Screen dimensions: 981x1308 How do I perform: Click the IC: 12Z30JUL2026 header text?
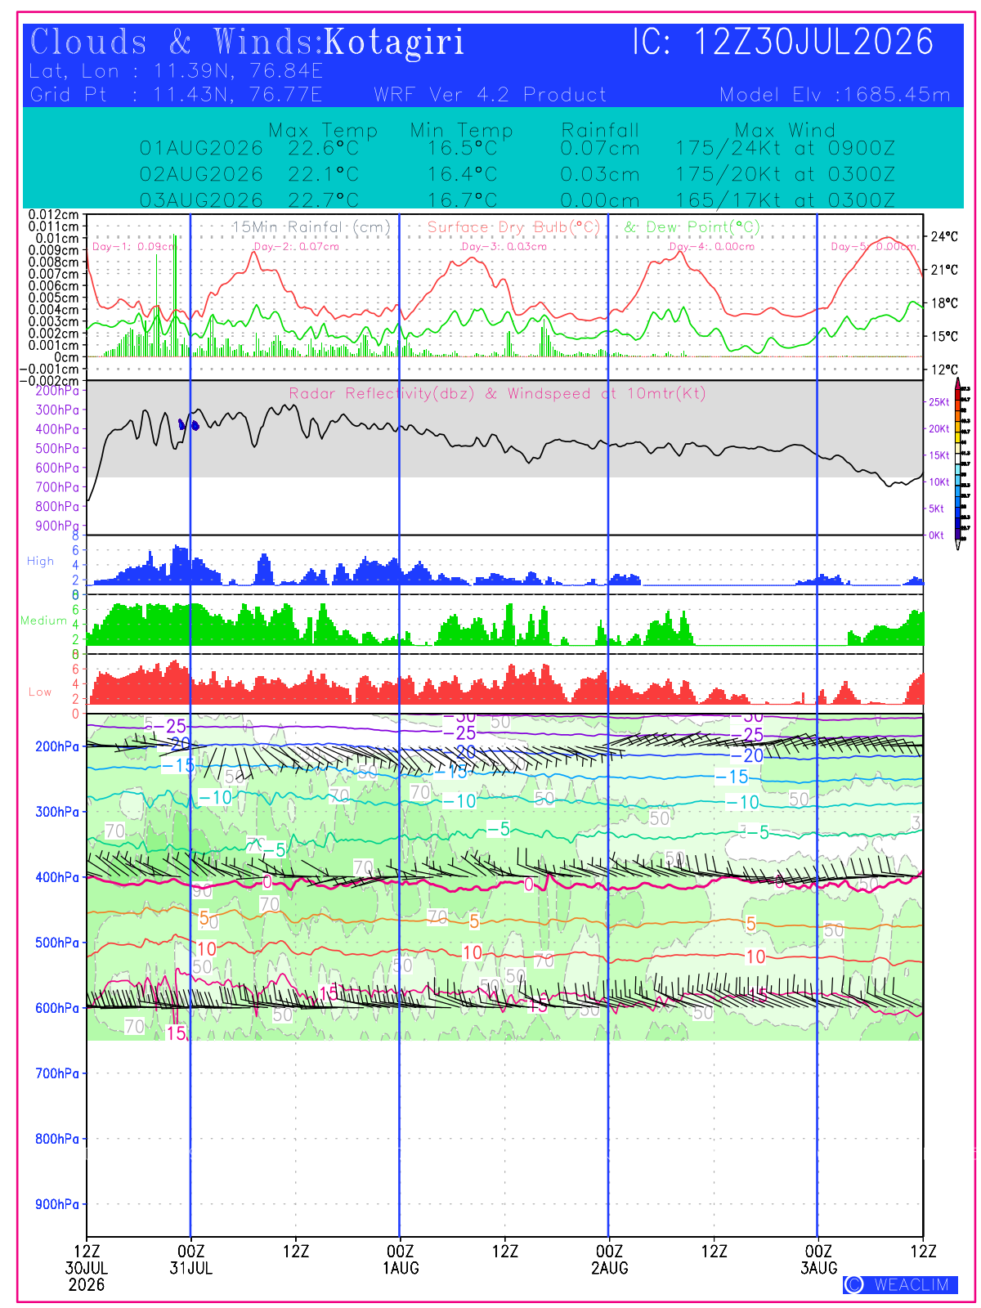pyautogui.click(x=782, y=43)
